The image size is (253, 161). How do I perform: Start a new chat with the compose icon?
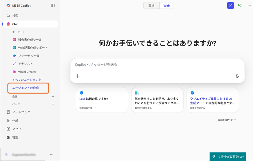click(x=230, y=6)
